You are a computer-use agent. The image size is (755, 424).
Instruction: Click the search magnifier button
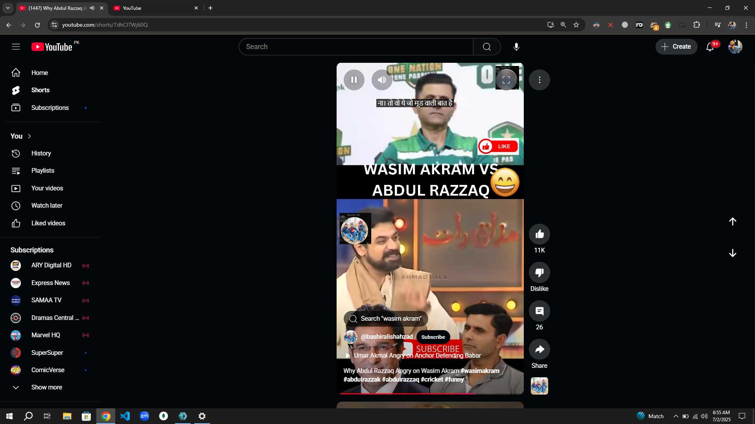pos(487,47)
